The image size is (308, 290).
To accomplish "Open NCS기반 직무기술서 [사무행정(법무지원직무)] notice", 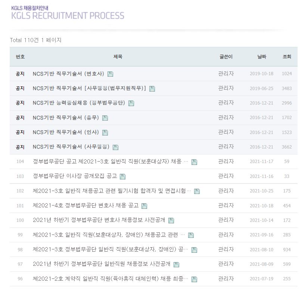I will (x=89, y=88).
